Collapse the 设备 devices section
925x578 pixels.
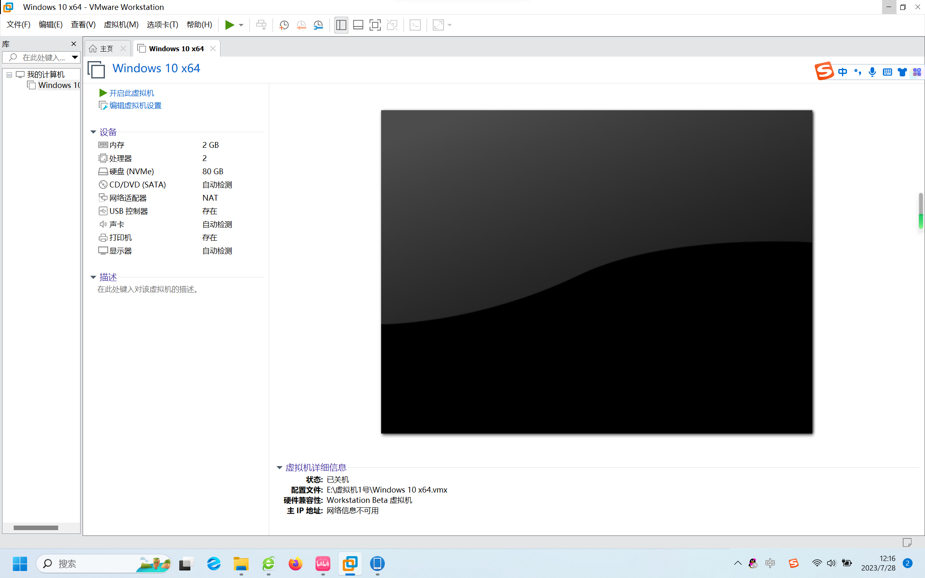click(x=93, y=132)
